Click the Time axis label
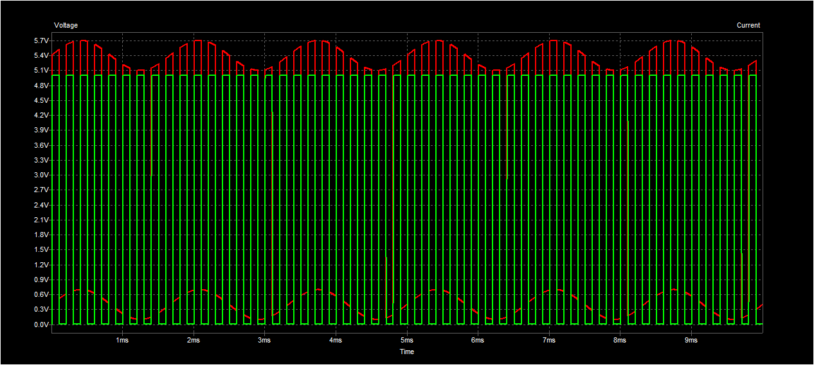 pyautogui.click(x=407, y=352)
